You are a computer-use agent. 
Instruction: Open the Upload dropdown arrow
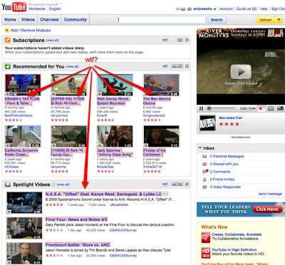pyautogui.click(x=279, y=20)
